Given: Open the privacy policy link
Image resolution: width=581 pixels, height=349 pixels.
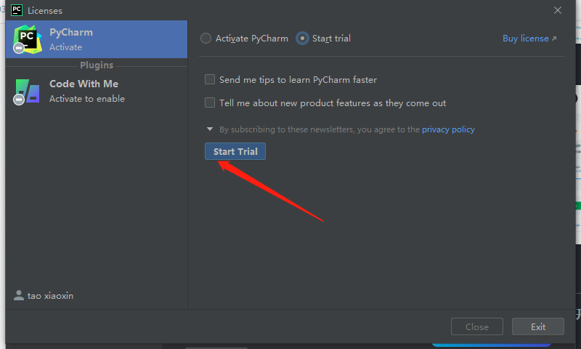Looking at the screenshot, I should (448, 129).
